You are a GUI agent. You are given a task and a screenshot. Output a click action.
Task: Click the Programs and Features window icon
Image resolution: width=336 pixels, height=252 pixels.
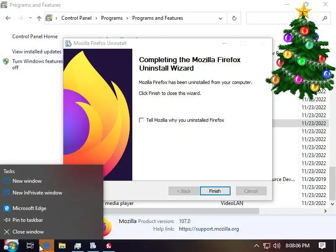click(x=4, y=5)
